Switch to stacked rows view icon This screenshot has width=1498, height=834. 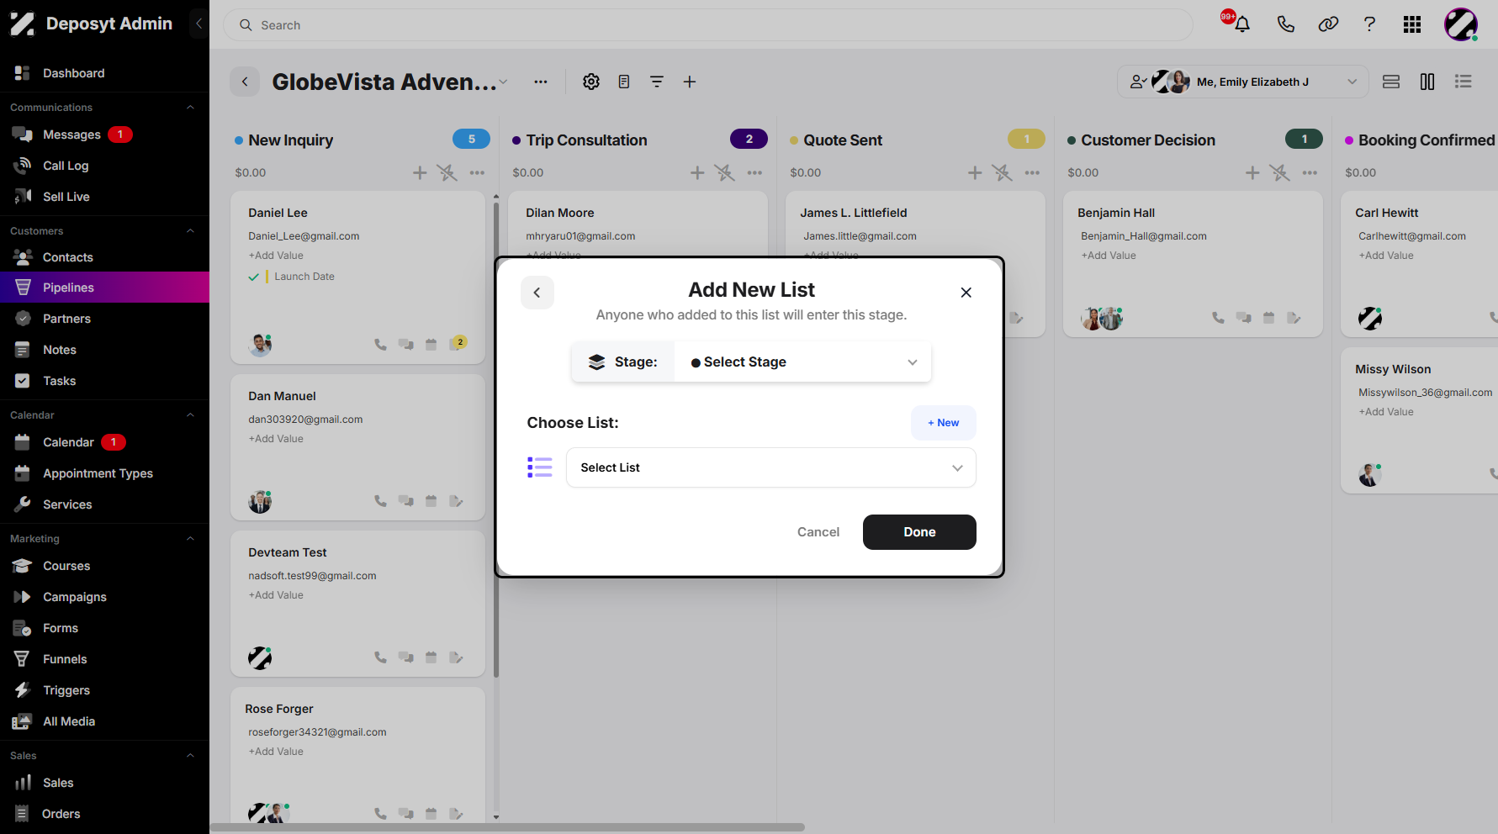(1391, 82)
